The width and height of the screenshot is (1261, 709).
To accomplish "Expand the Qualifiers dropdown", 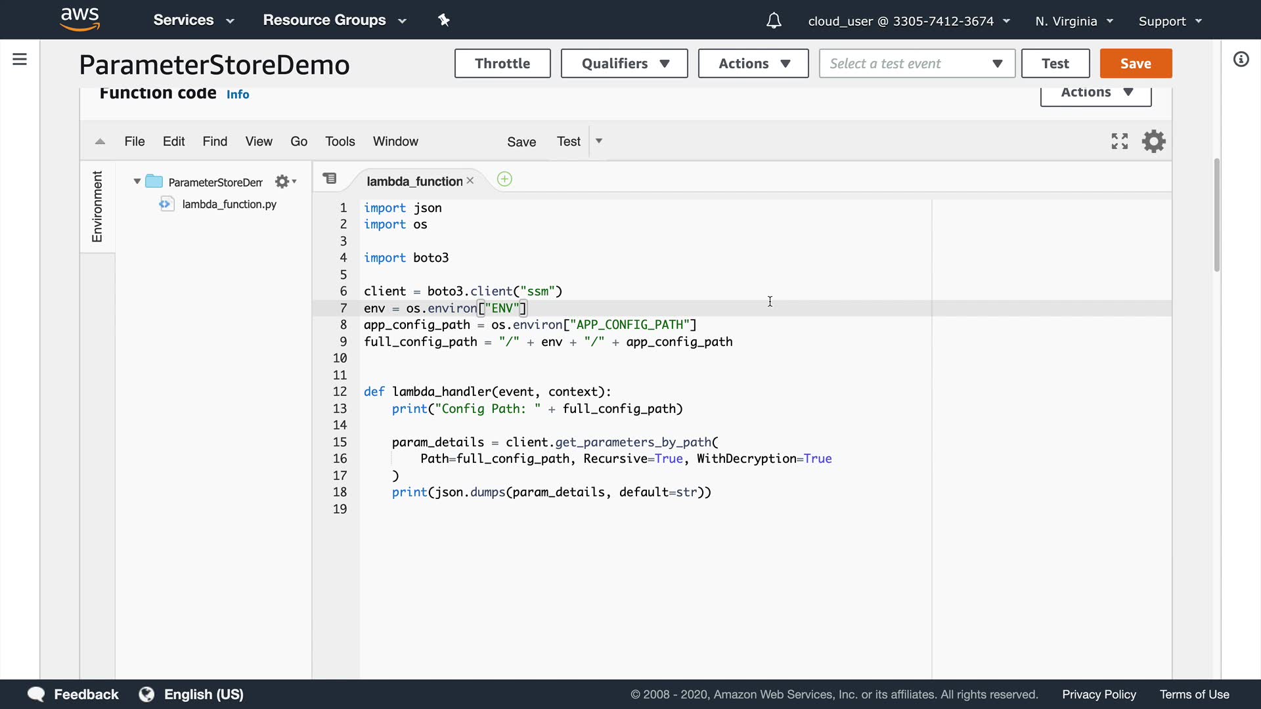I will coord(624,64).
